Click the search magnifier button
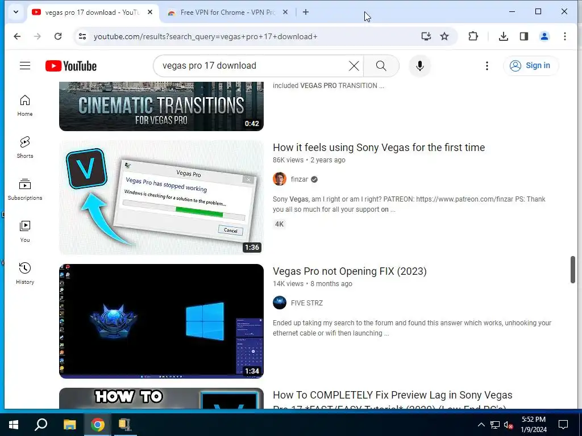The image size is (582, 436). click(x=381, y=66)
